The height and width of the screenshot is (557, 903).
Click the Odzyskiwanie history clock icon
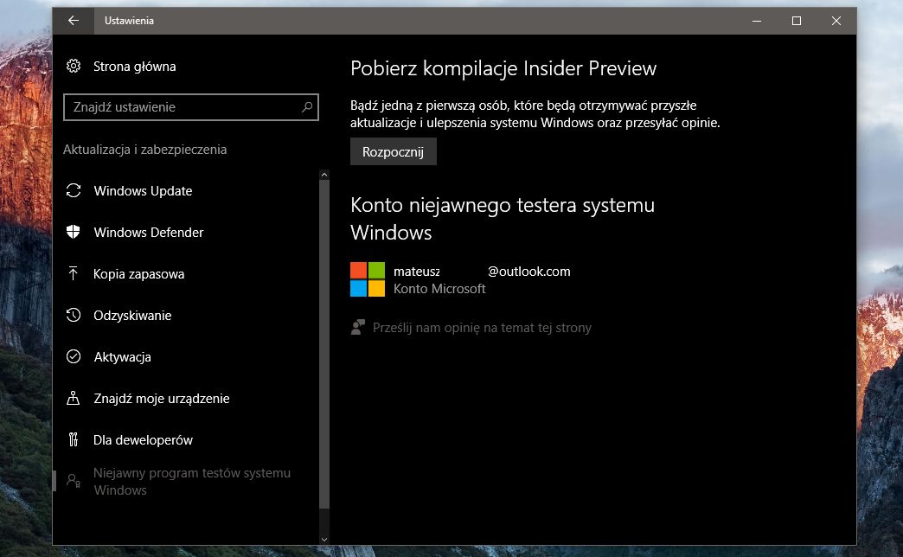tap(74, 315)
